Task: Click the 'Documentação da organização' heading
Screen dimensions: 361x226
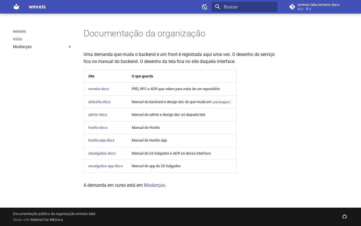Action: point(144,33)
